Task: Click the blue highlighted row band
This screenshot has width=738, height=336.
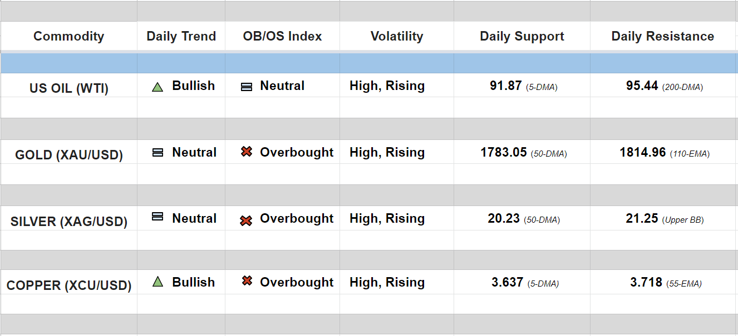Action: coord(369,63)
